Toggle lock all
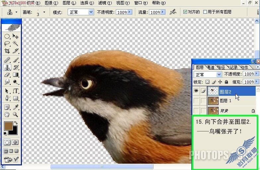 [226, 82]
